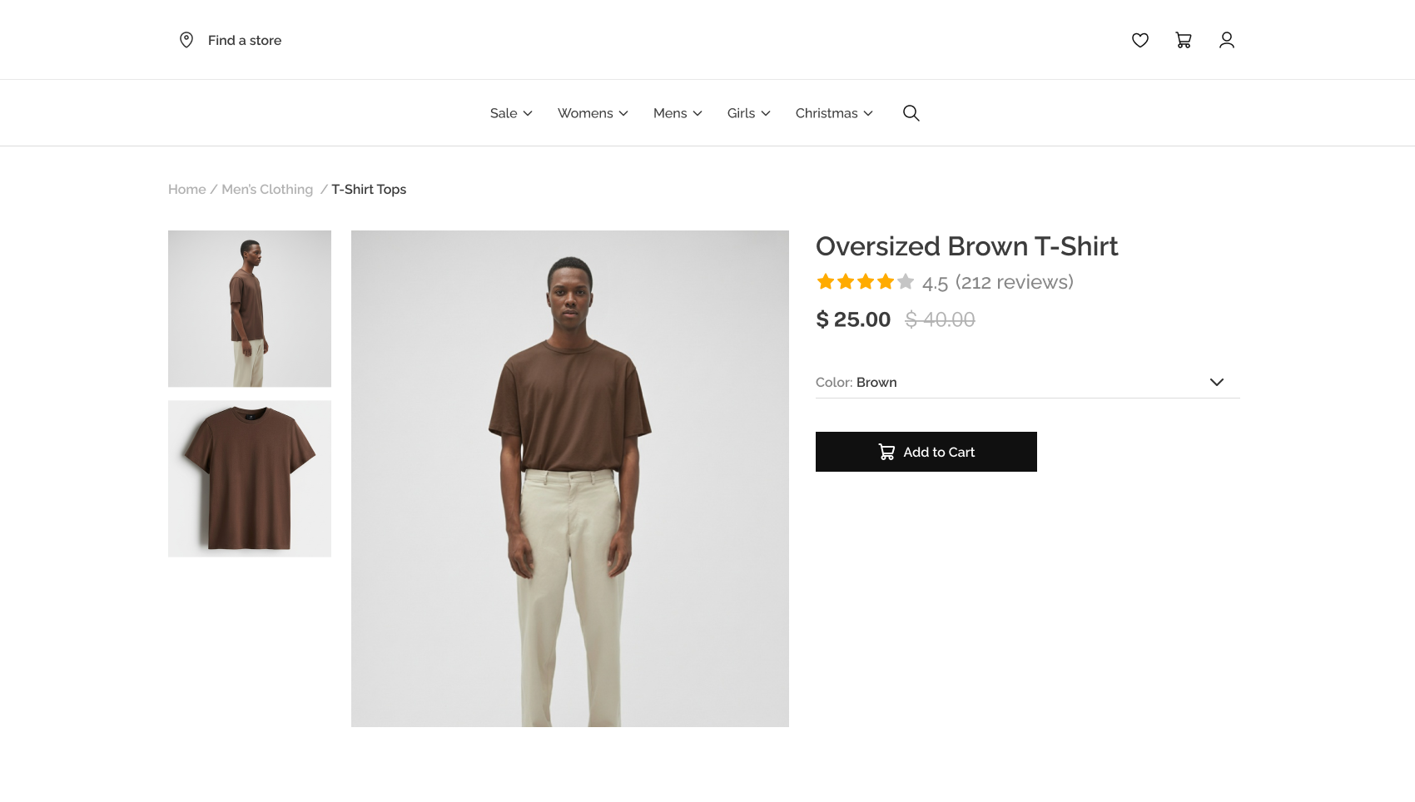
Task: Open the Girls navigation menu
Action: (x=748, y=113)
